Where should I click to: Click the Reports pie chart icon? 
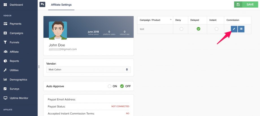5,61
